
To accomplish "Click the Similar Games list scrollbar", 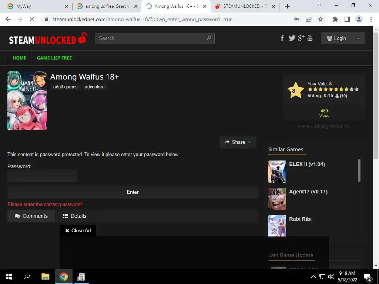I will click(x=359, y=170).
